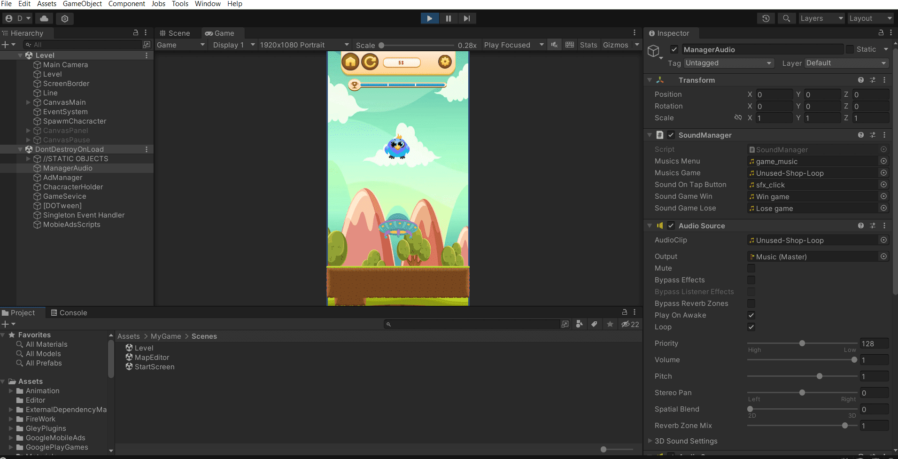The width and height of the screenshot is (898, 459).
Task: Open the Gizmos dropdown arrow
Action: (637, 45)
